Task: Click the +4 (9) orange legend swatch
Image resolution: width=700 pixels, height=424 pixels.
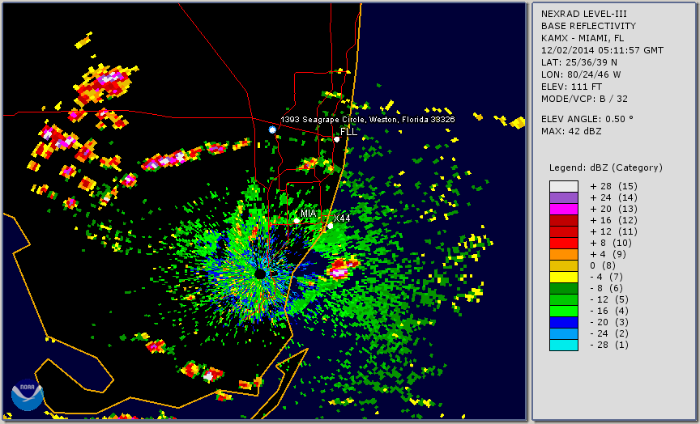Action: pyautogui.click(x=564, y=255)
